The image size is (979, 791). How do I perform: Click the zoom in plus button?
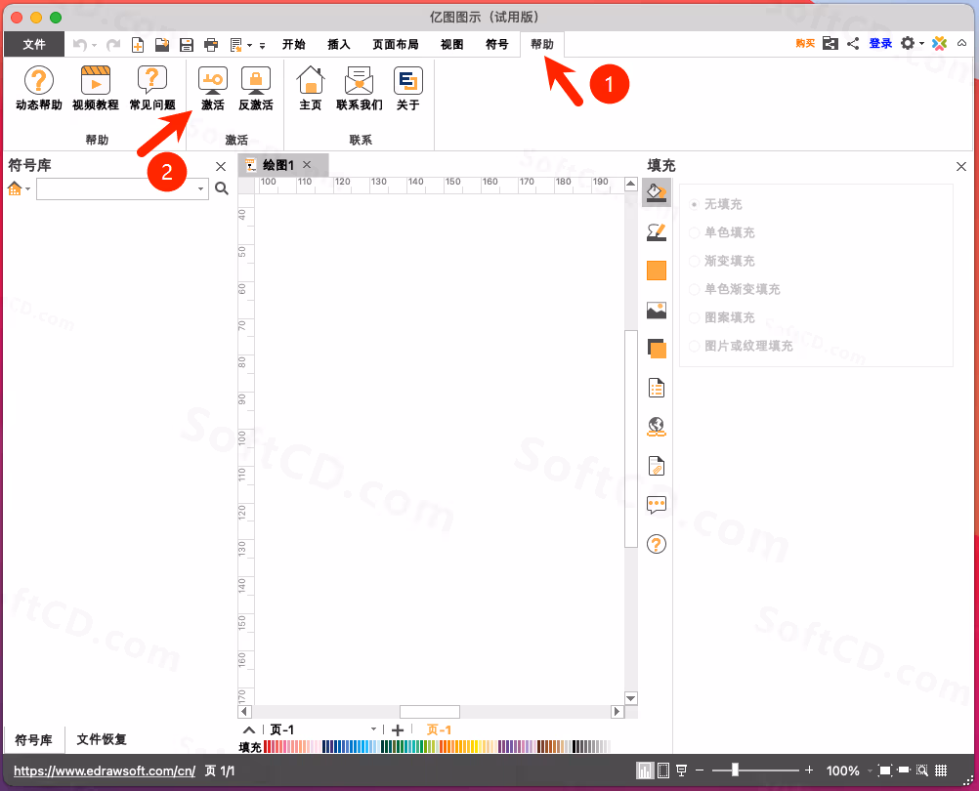coord(809,770)
